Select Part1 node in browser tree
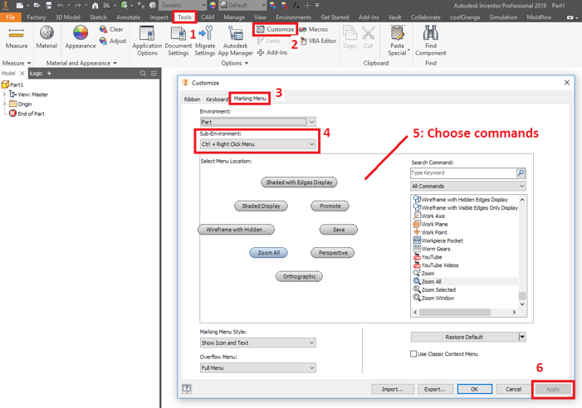Viewport: 582px width, 408px height. pos(12,85)
